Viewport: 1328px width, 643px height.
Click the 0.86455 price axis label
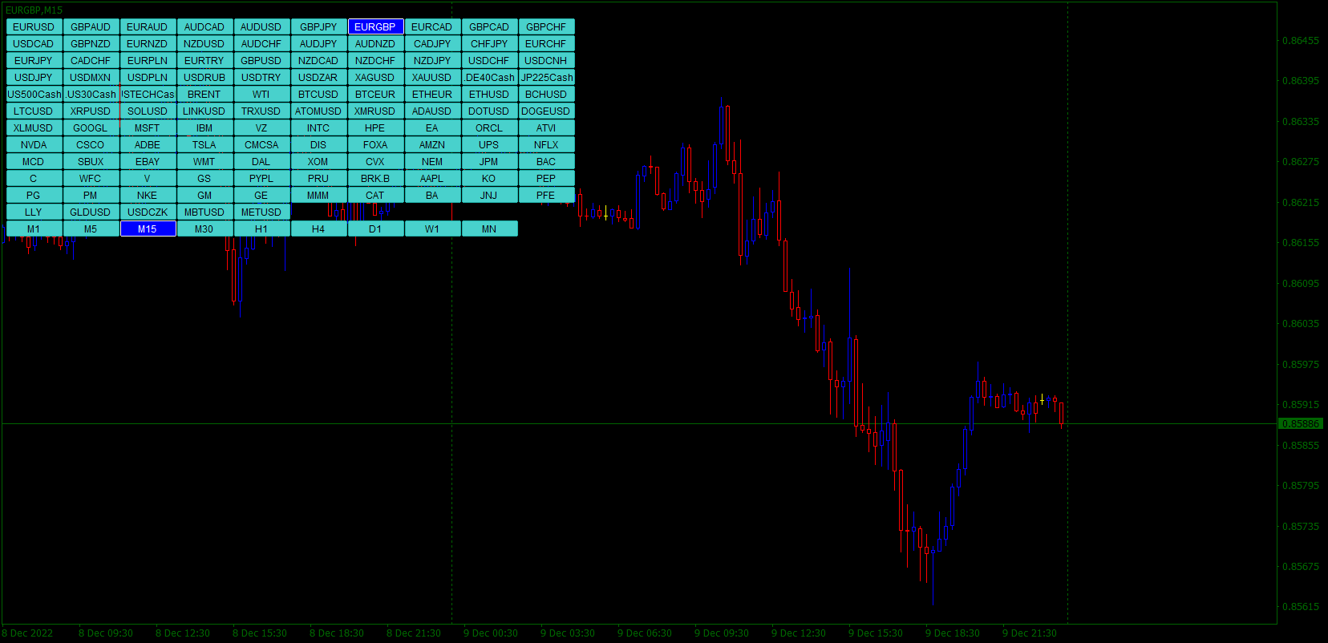(x=1300, y=41)
